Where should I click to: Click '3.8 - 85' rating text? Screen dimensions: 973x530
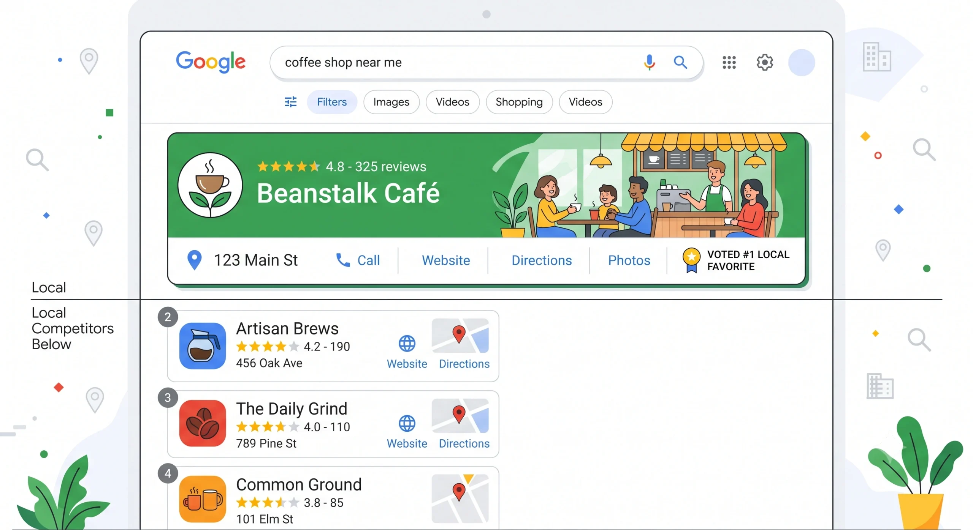click(x=323, y=503)
